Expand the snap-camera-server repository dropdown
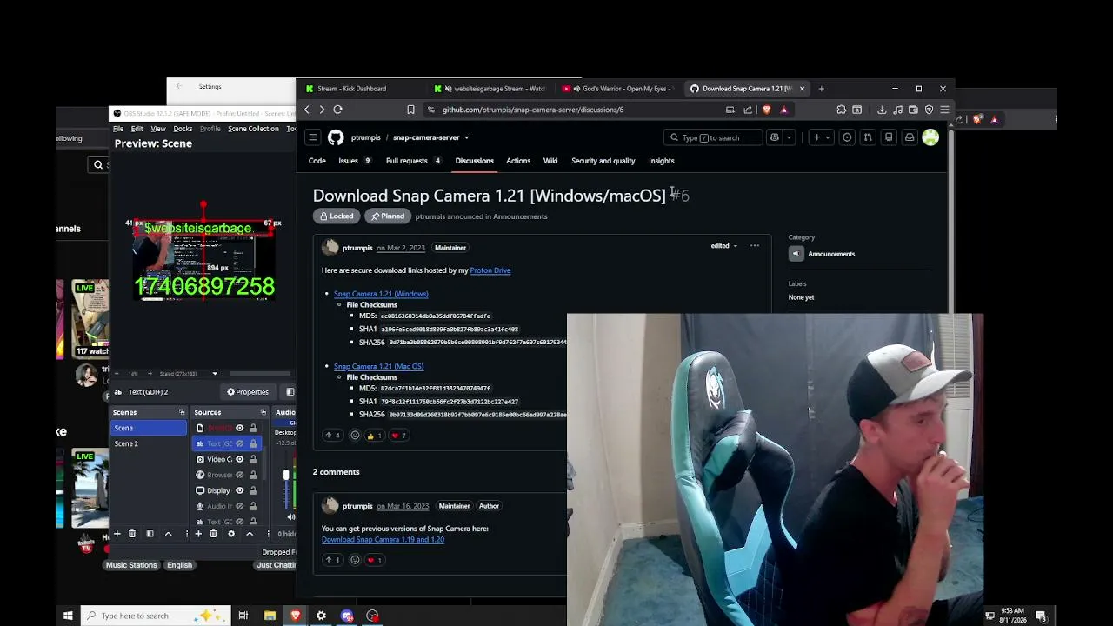The image size is (1113, 626). pyautogui.click(x=466, y=137)
